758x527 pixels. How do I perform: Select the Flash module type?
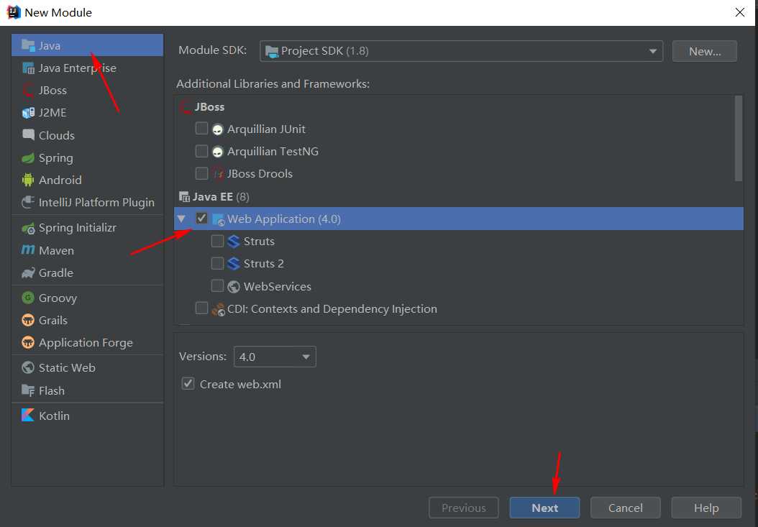(88, 390)
